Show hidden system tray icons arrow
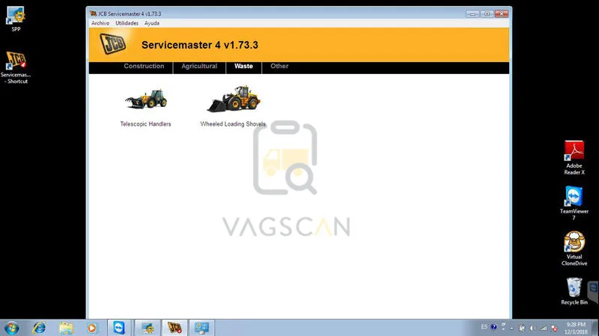The height and width of the screenshot is (336, 599). click(x=511, y=328)
